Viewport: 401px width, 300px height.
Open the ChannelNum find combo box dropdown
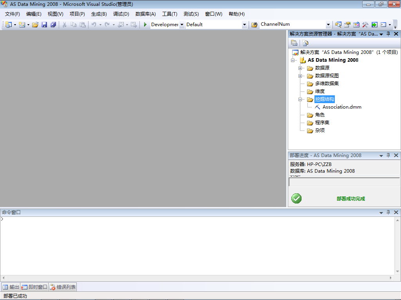pyautogui.click(x=328, y=25)
